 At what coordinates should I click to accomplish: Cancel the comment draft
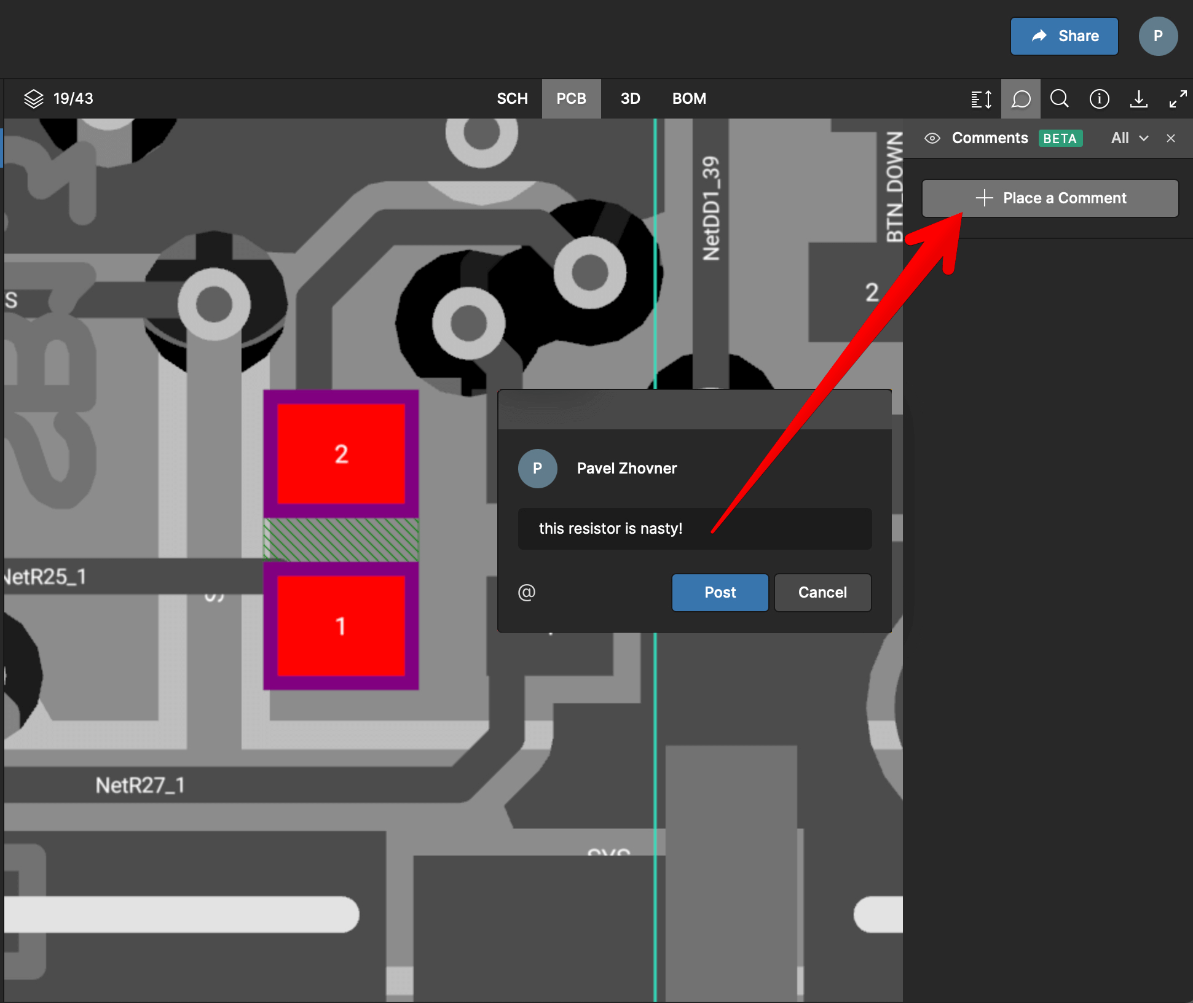point(822,592)
